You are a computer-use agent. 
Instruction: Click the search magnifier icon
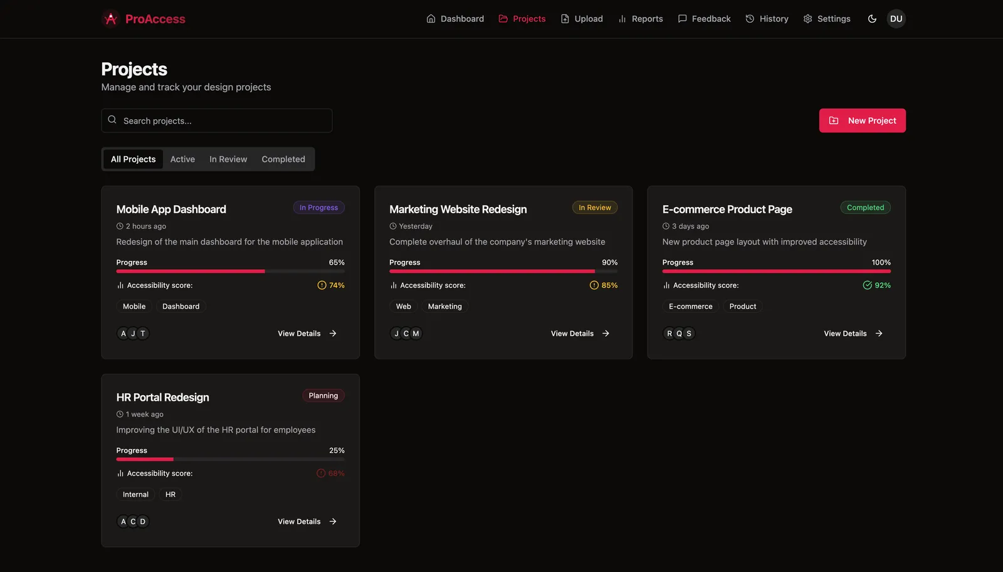112,120
